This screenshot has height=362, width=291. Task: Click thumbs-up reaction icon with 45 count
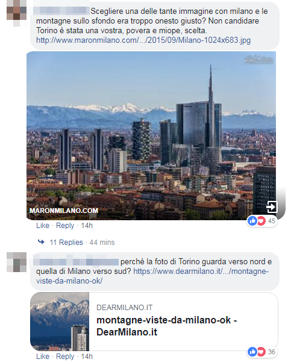point(252,221)
